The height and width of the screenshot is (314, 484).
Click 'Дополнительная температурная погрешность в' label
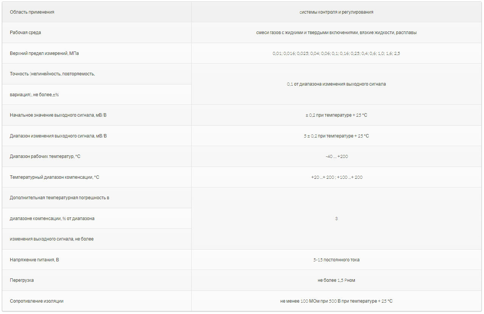pyautogui.click(x=59, y=198)
